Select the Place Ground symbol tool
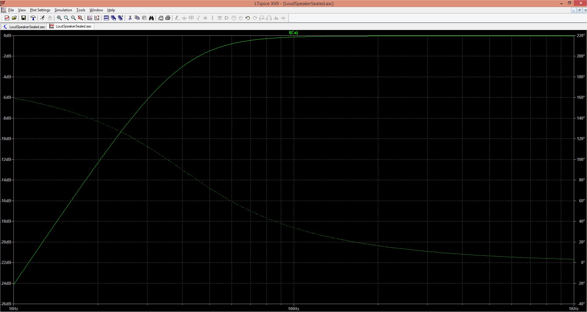Viewport: 587px width, 312px height. (x=184, y=18)
